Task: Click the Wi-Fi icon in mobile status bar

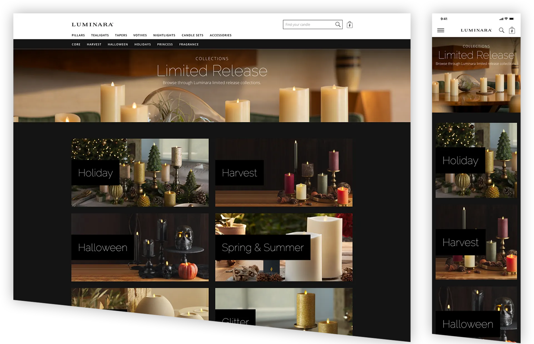Action: [x=506, y=19]
